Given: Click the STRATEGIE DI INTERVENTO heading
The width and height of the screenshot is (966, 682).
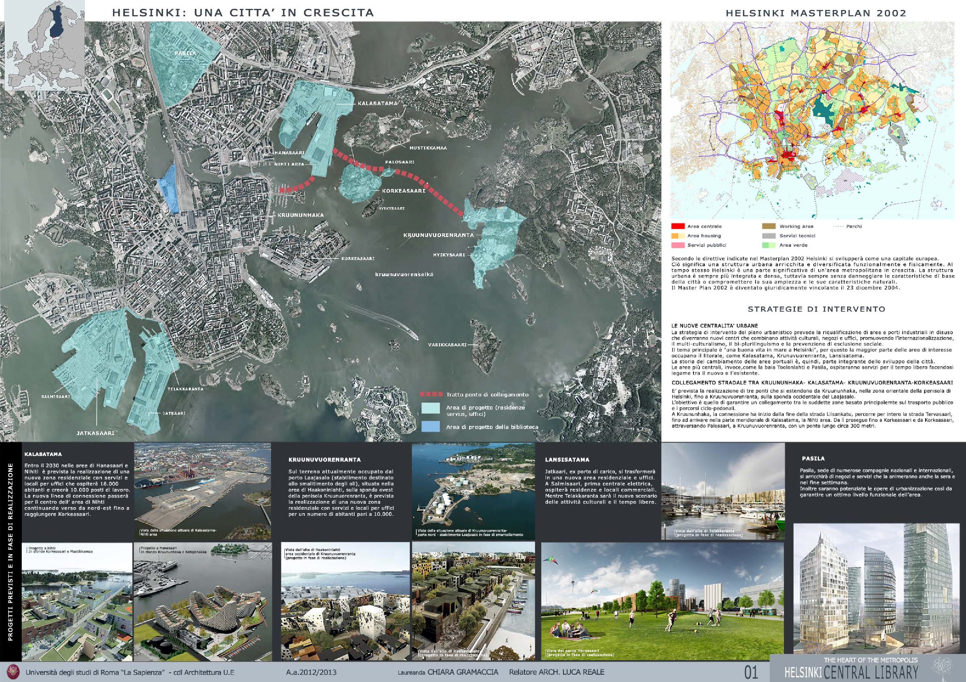Looking at the screenshot, I should tap(816, 309).
